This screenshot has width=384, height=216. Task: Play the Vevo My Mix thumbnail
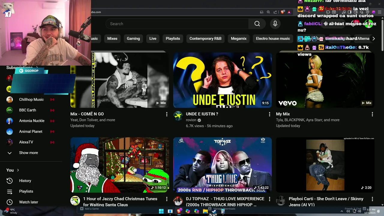(325, 80)
